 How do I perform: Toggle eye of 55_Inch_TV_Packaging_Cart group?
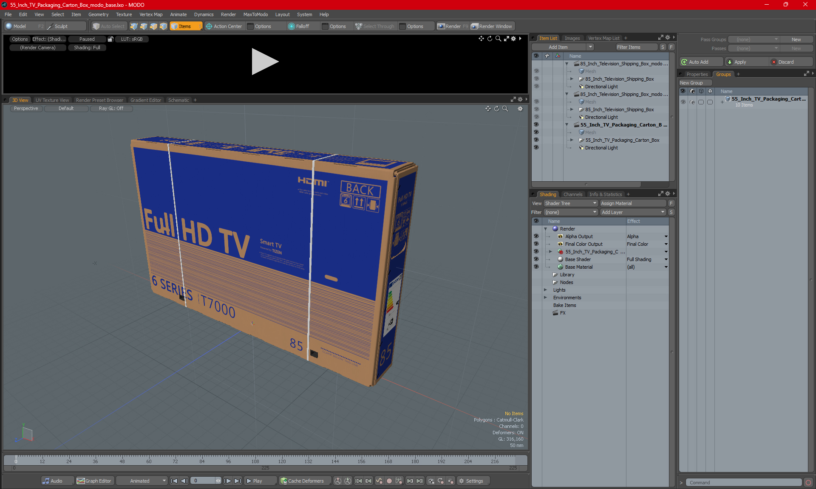click(x=683, y=102)
